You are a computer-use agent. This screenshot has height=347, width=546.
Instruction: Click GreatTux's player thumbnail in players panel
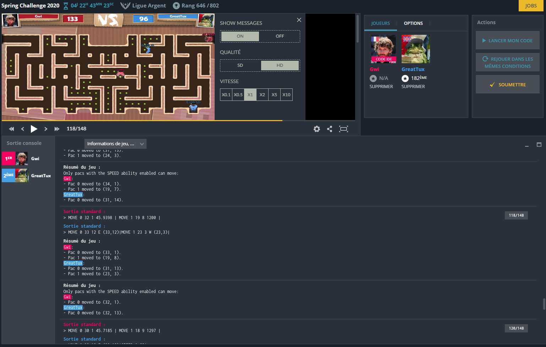coord(415,49)
